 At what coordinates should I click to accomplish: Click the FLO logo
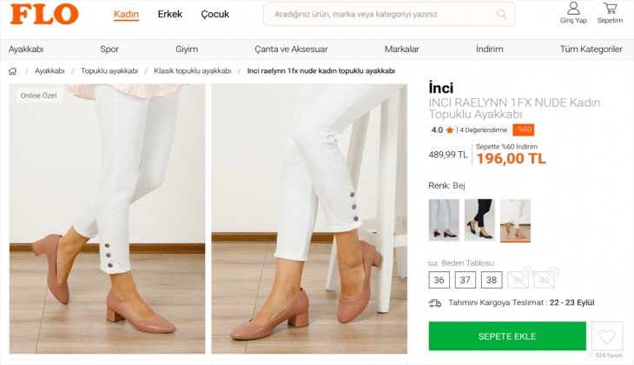coord(44,15)
